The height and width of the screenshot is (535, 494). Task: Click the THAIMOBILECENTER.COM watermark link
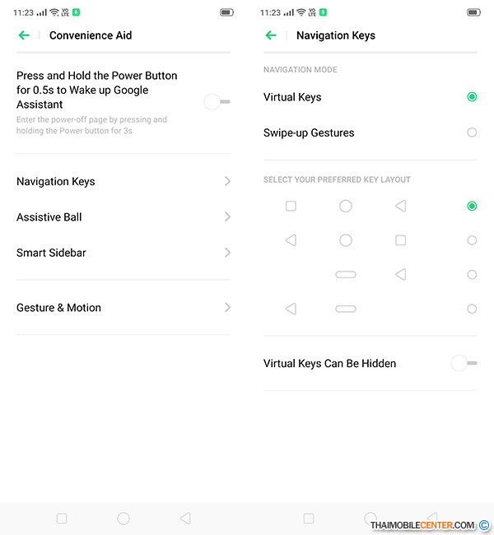[422, 525]
